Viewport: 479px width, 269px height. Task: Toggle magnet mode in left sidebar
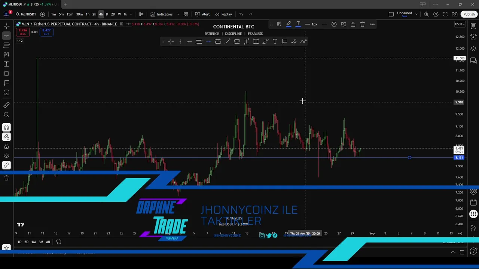tap(6, 127)
